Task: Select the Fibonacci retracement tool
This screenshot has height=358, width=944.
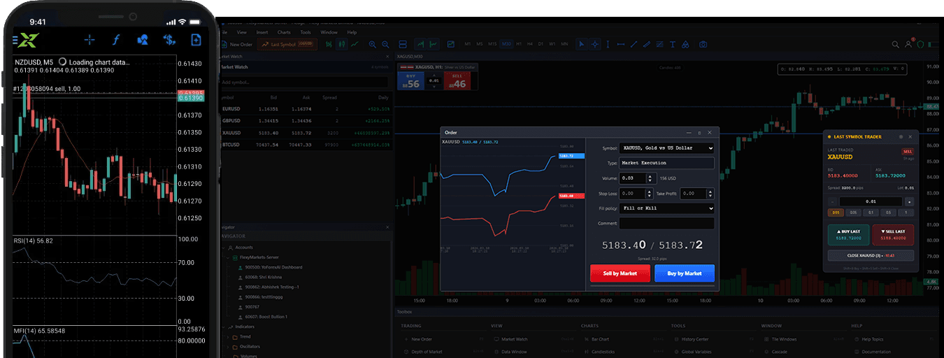Action: click(x=659, y=44)
